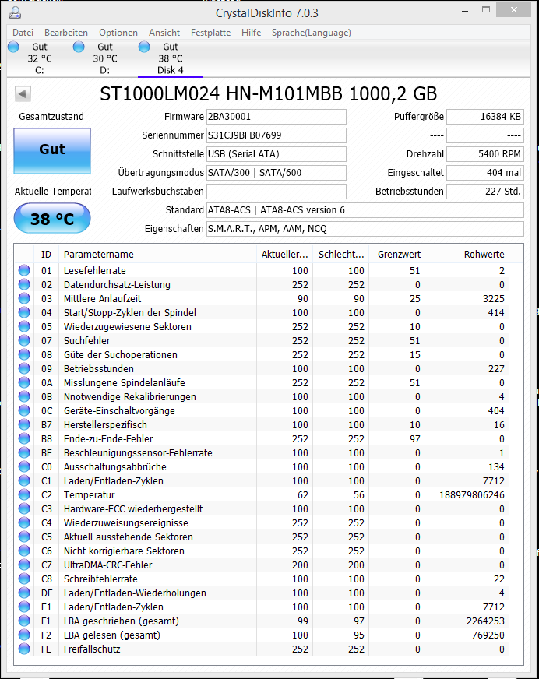Click the status dot beside Betriebsstunden

pyautogui.click(x=23, y=368)
